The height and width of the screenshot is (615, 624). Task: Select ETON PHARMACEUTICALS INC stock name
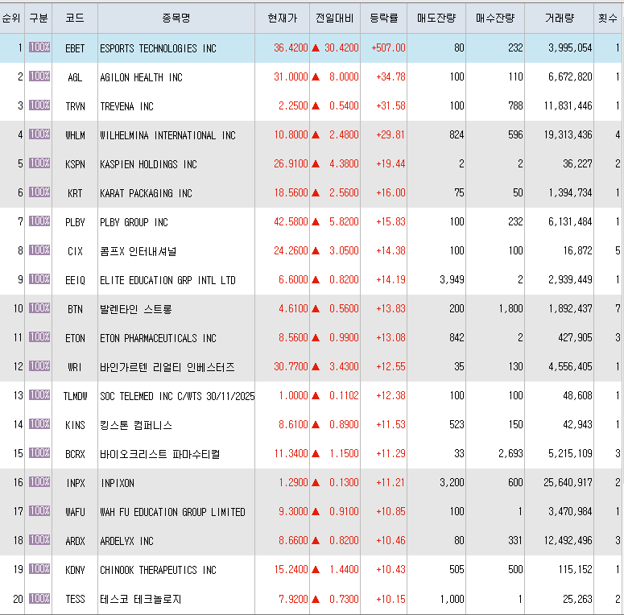coord(158,338)
